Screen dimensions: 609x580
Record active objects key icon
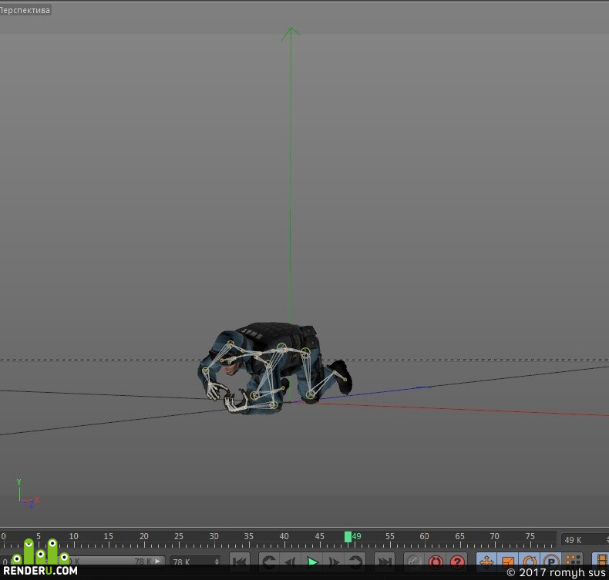coord(414,562)
